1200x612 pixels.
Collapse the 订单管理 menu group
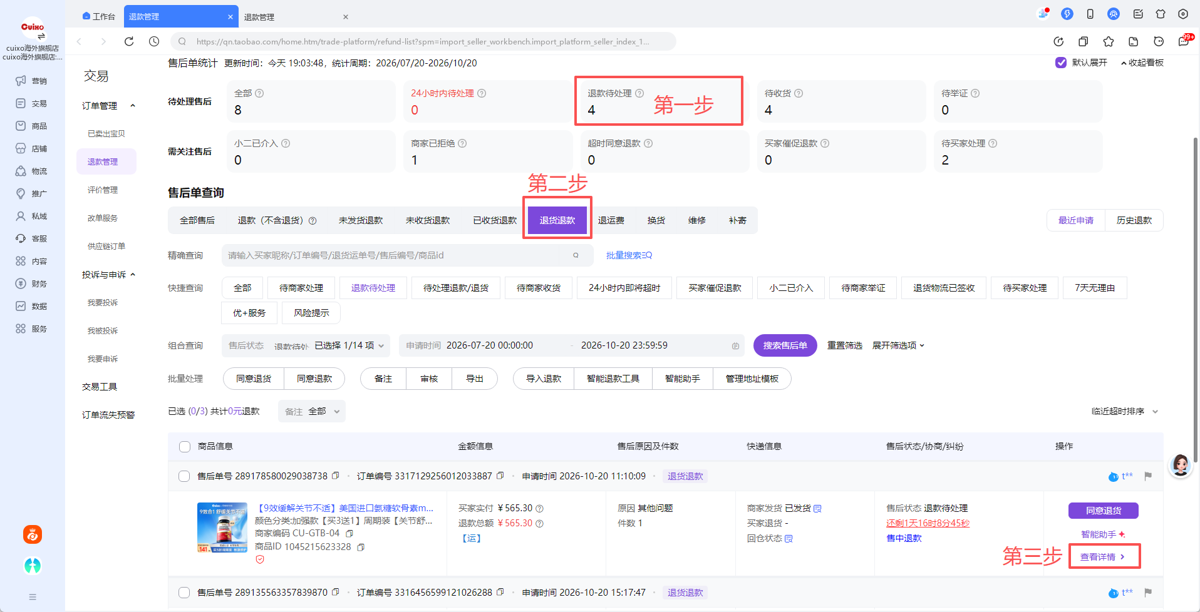click(x=133, y=106)
